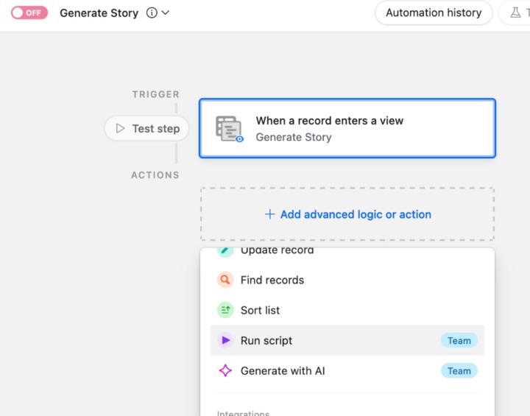Choose Find records from the action list
This screenshot has height=416, width=530.
coord(272,280)
